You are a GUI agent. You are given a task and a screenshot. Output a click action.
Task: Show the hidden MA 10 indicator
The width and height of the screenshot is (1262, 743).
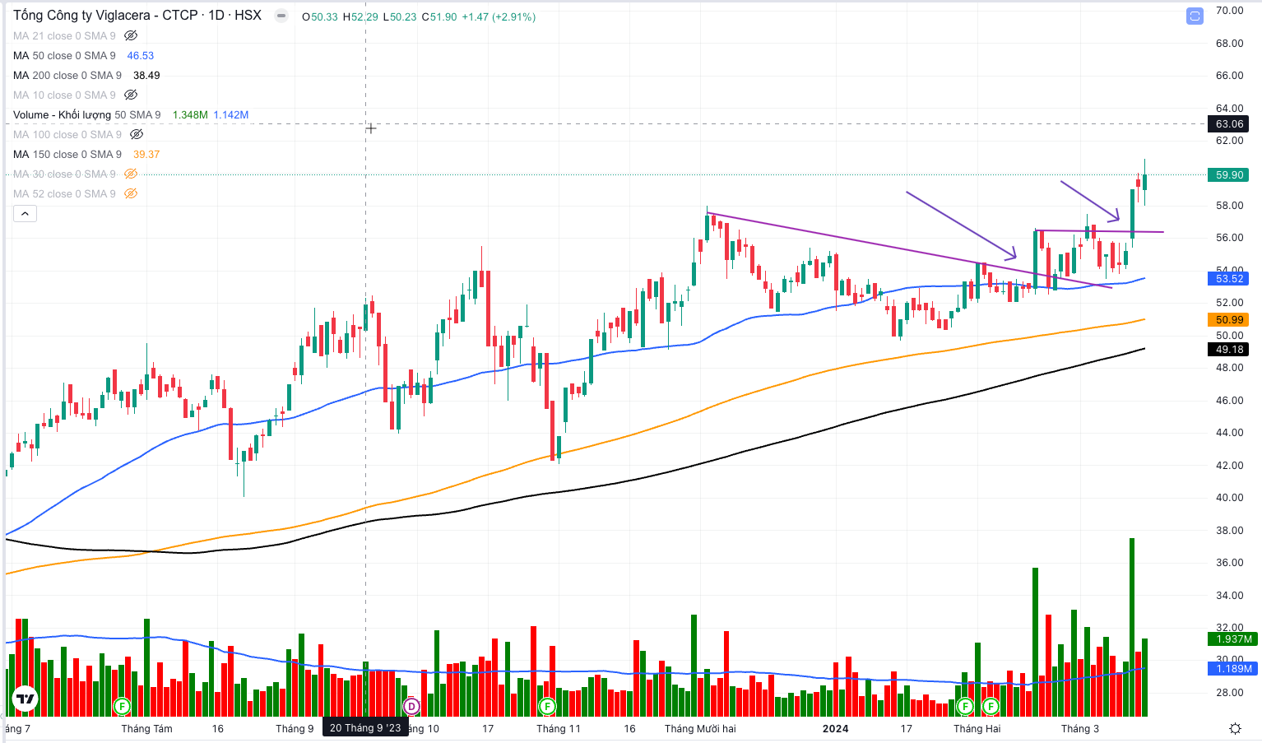(x=131, y=95)
